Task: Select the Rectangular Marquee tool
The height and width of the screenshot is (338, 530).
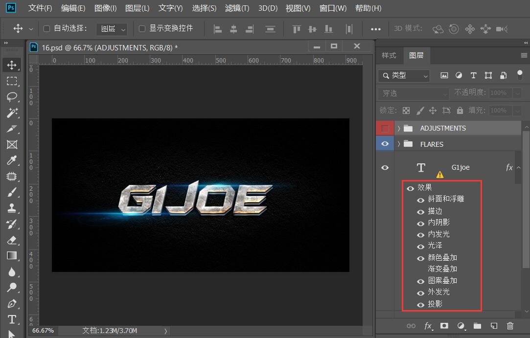Action: click(x=12, y=81)
